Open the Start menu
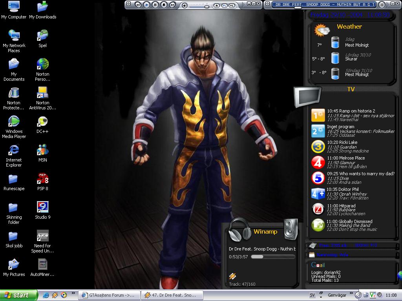Image resolution: width=402 pixels, height=301 pixels. tap(18, 295)
